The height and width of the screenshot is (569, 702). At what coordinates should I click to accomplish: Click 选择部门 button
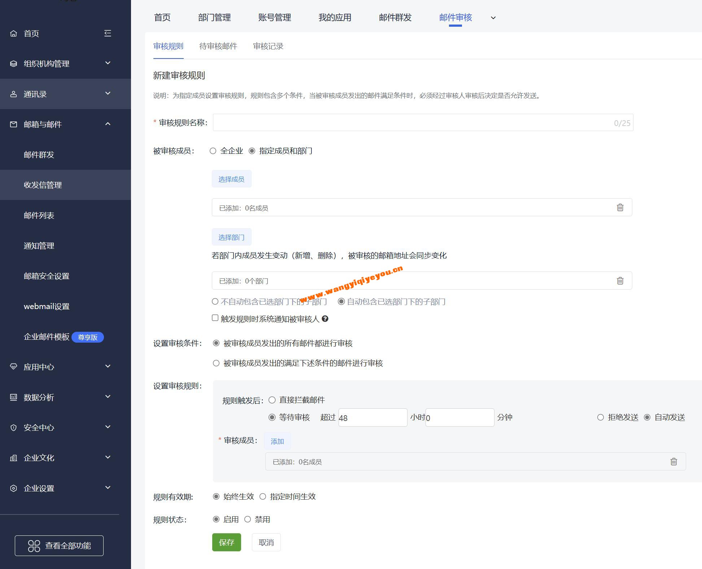pos(231,237)
